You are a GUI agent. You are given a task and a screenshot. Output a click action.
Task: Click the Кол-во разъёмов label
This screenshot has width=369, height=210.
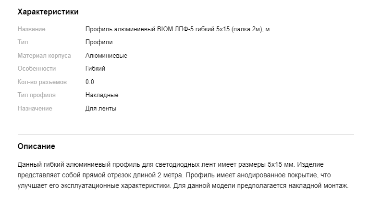[x=42, y=82]
